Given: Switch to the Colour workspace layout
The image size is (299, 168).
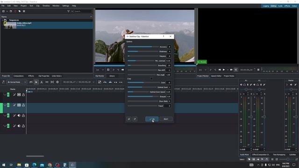Looking at the screenshot, I should (294, 6).
